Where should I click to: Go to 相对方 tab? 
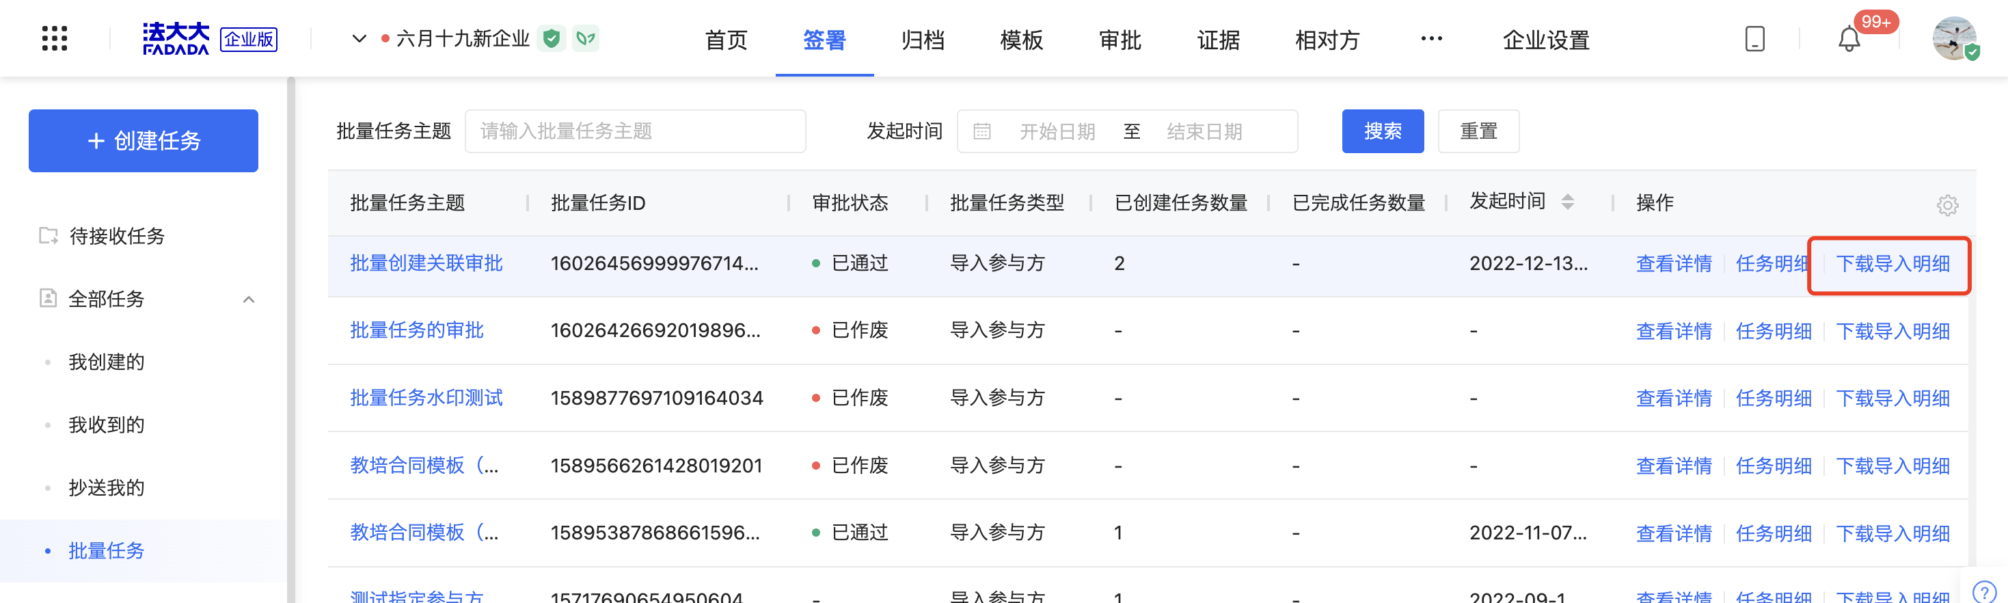[1327, 39]
